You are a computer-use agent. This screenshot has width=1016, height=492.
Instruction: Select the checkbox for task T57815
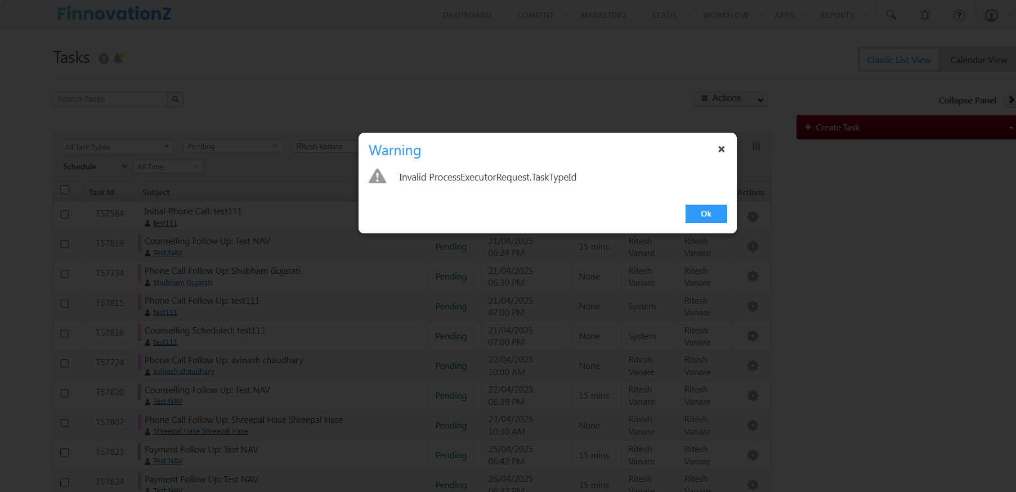(x=65, y=304)
